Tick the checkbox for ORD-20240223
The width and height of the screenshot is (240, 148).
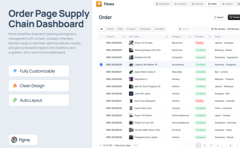(x=101, y=43)
